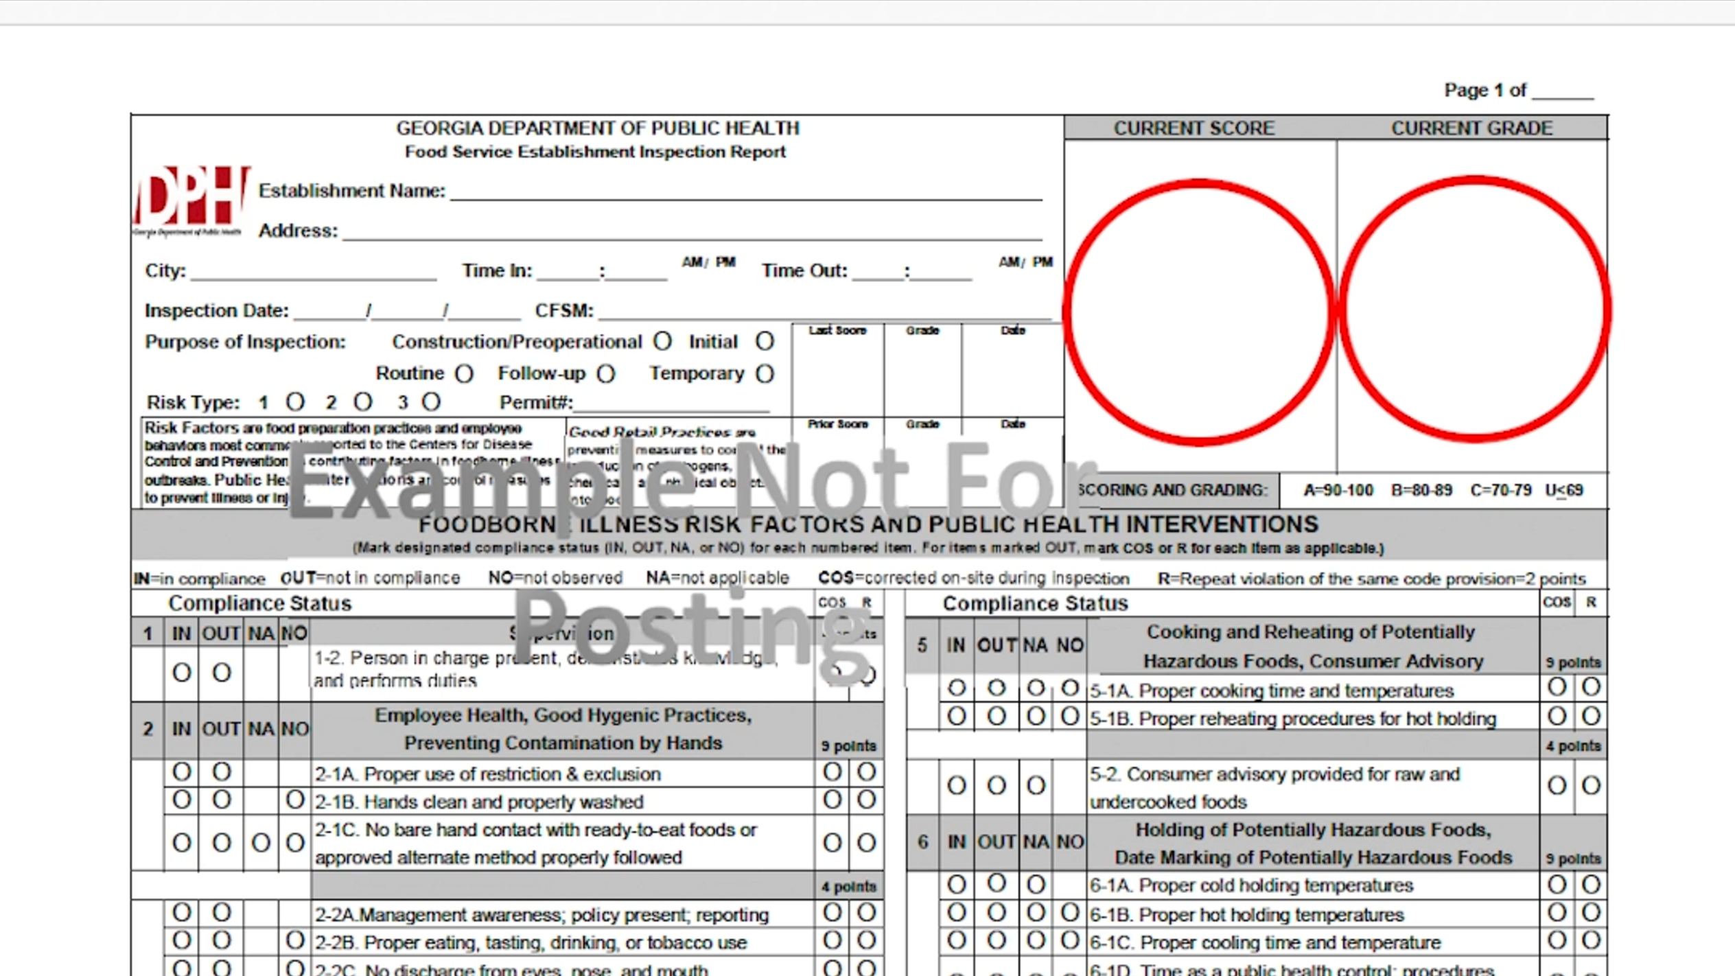
Task: Mark COS for 5-2 consumer advisory item
Action: (1557, 785)
